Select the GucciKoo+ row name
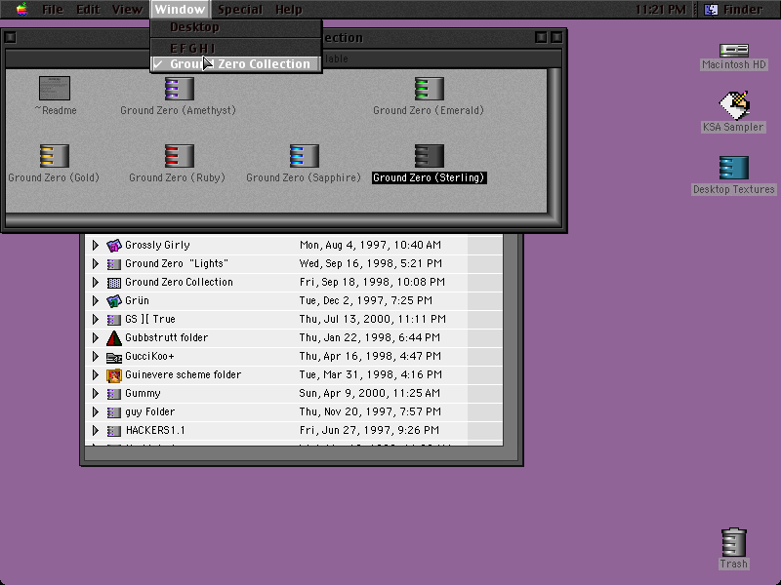The height and width of the screenshot is (585, 781). pyautogui.click(x=149, y=356)
